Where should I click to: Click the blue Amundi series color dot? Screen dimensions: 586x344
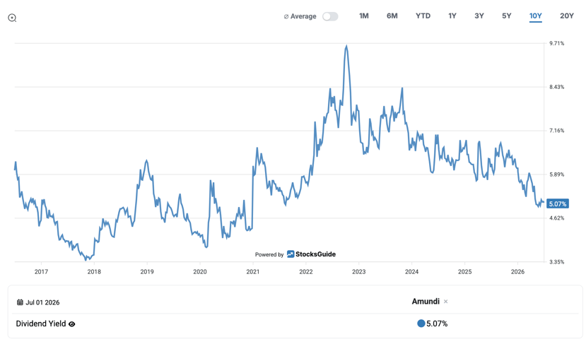coord(421,324)
